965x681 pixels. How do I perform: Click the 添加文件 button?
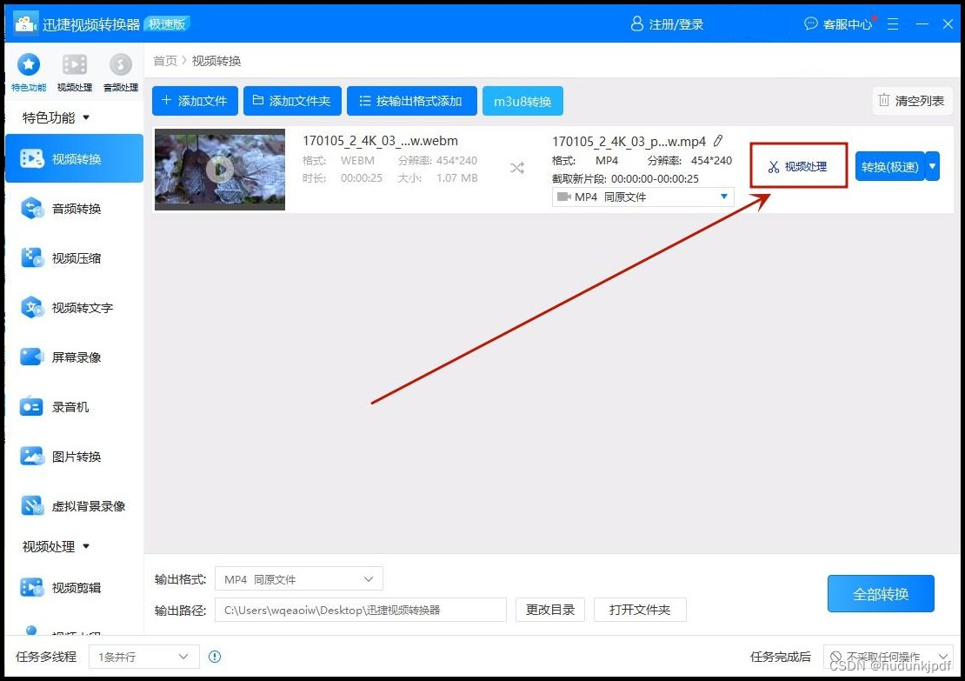(x=195, y=101)
